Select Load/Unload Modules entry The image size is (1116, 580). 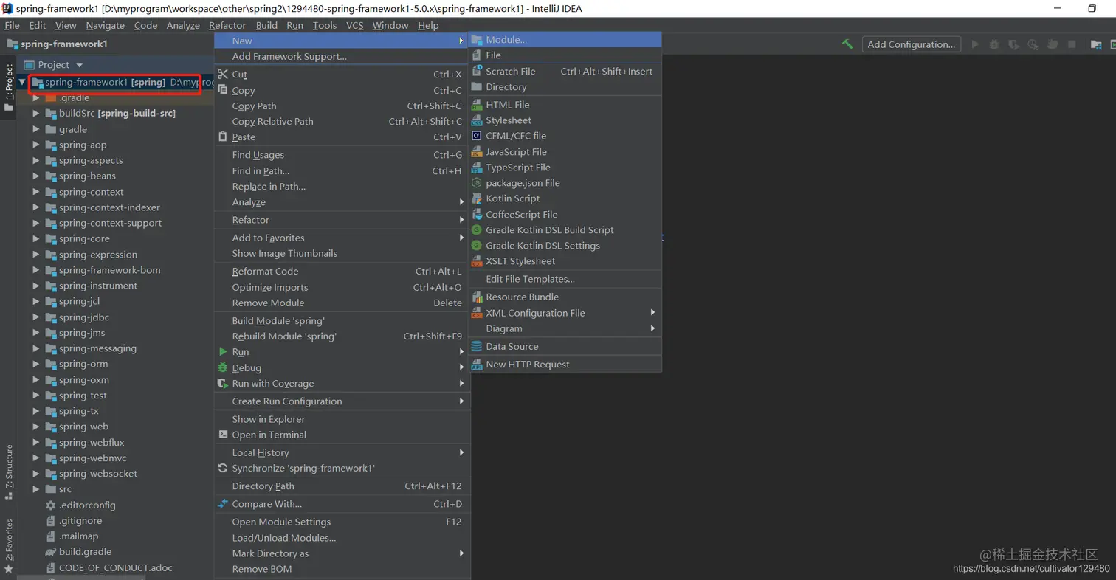point(284,538)
